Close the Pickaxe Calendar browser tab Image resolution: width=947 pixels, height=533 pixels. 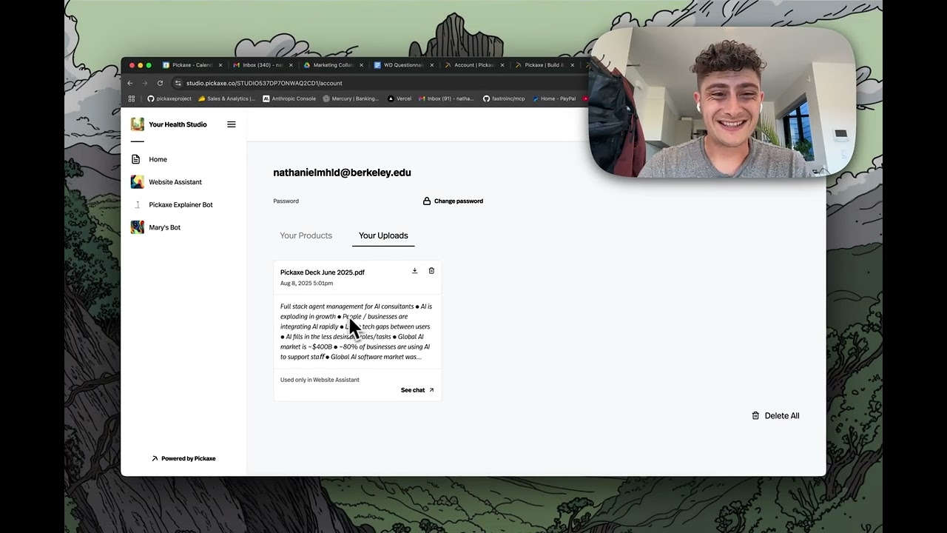(x=220, y=65)
